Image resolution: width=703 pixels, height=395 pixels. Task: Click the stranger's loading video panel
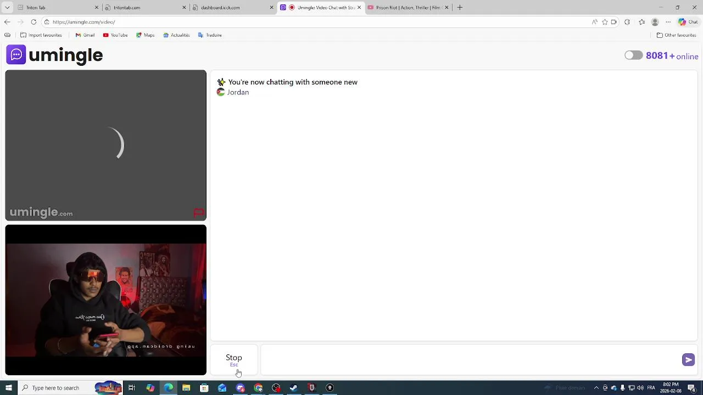(106, 145)
